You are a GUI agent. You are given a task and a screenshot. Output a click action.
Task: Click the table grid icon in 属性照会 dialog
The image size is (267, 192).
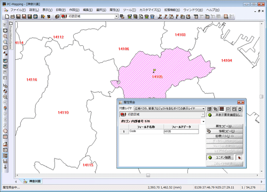tap(209, 109)
